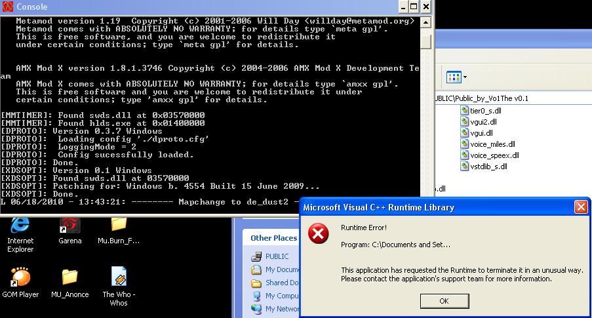The width and height of the screenshot is (592, 318).
Task: Click the '[DPROTO]: Version 0.3.7 Windows' console line
Action: pyautogui.click(x=81, y=131)
